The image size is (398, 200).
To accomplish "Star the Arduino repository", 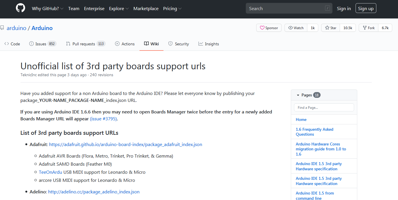I will click(331, 28).
